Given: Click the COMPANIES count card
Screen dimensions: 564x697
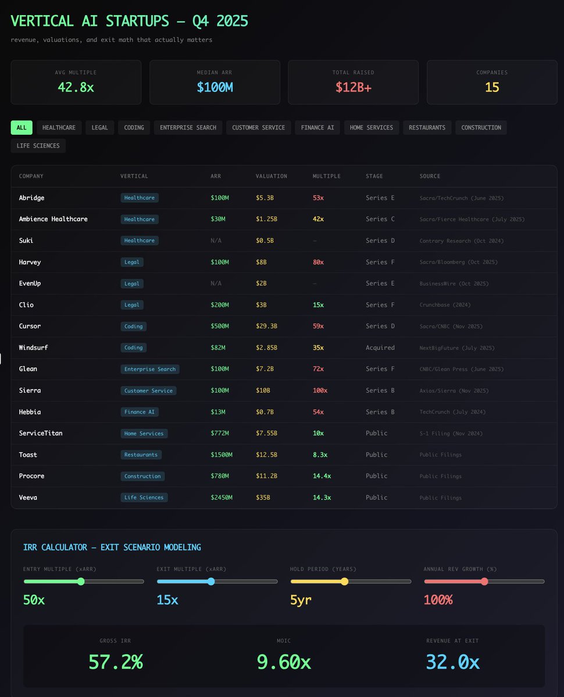Looking at the screenshot, I should 492,82.
